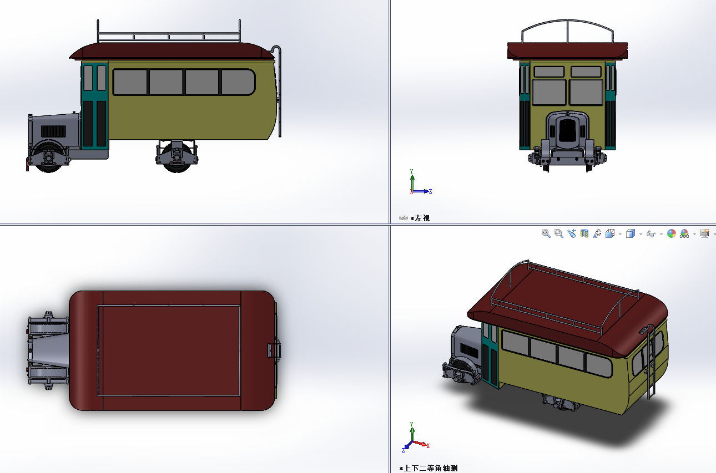The image size is (716, 473).
Task: Click the link icon beside 左视 label
Action: [404, 218]
